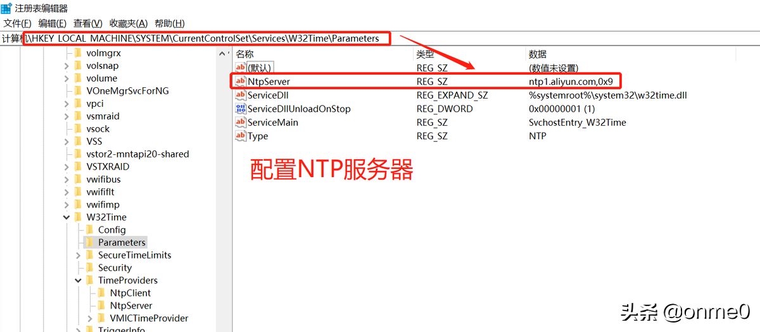760x332 pixels.
Task: Click the DWORD icon of ServiceDllUnloadOnStop
Action: pos(241,109)
